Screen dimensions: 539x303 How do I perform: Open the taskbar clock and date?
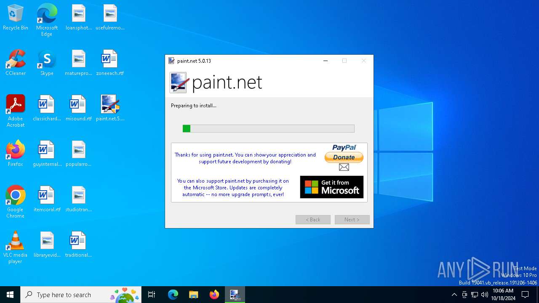(503, 295)
